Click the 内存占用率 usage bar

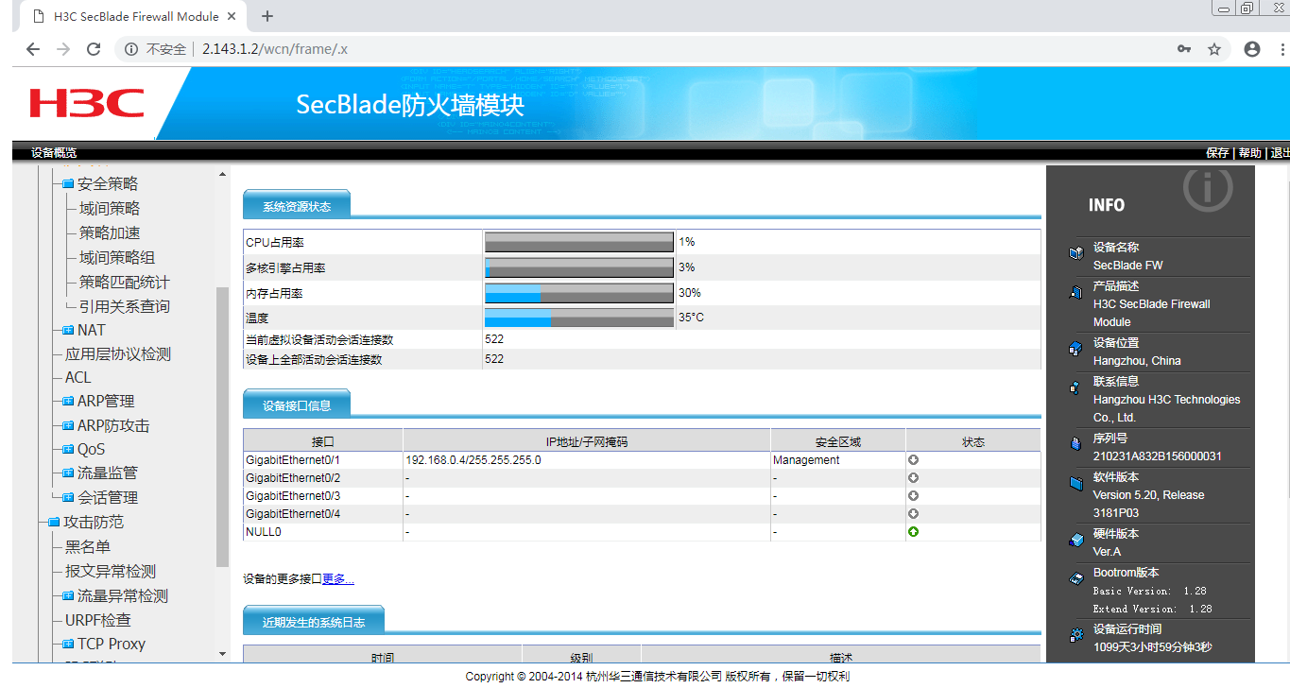tap(579, 293)
